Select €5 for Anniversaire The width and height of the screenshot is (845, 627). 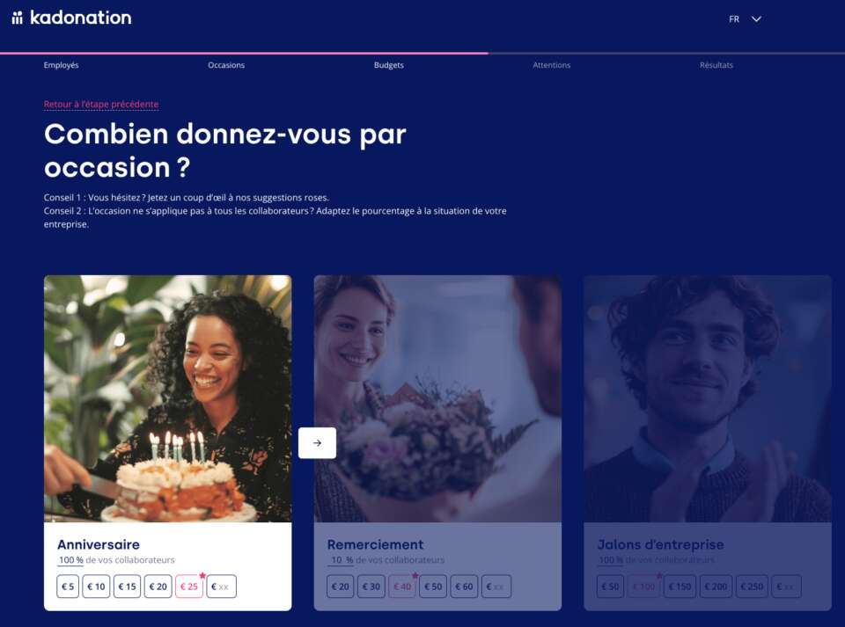68,587
